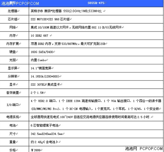Select the 内存扩展 row label
The image size is (164, 152).
pyautogui.click(x=13, y=44)
